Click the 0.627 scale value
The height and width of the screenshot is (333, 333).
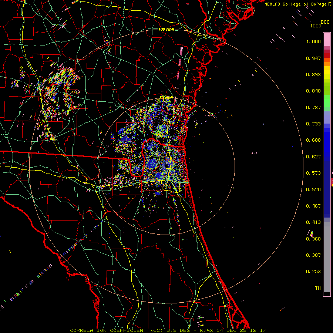coord(313,157)
